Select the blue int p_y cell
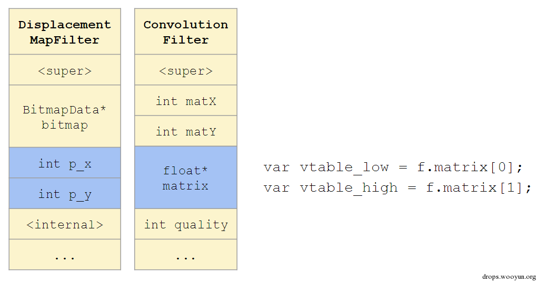Image resolution: width=538 pixels, height=283 pixels. click(65, 193)
